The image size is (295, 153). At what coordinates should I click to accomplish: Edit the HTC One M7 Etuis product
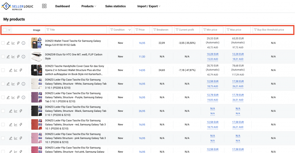tap(8, 57)
